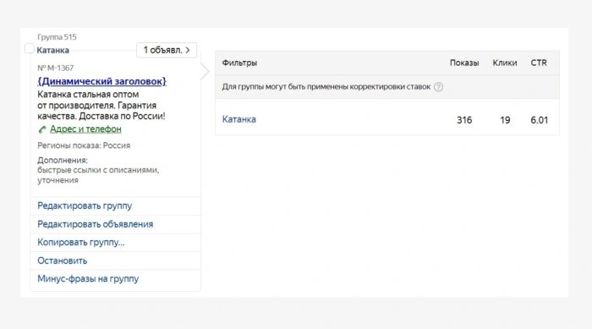Viewport: 592px width, 329px height.
Task: Click the CTR column header
Action: click(539, 63)
